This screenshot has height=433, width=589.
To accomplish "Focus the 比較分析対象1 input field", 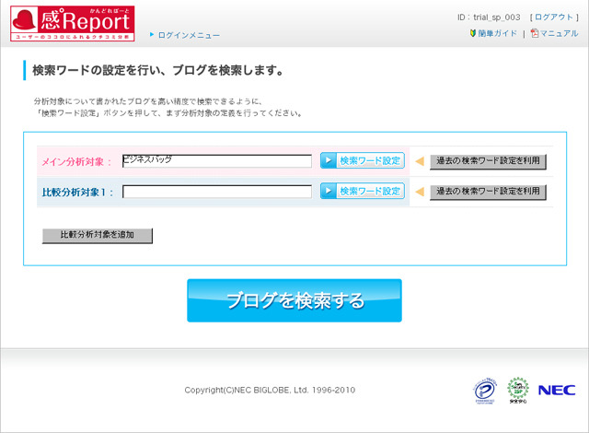I will click(x=217, y=192).
